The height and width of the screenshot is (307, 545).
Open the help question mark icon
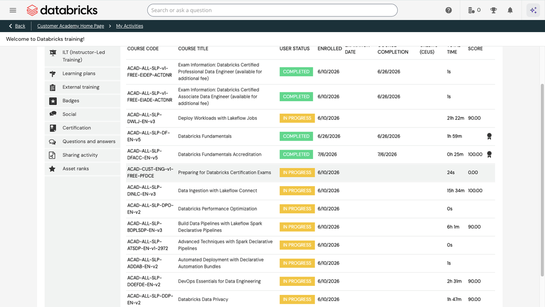pyautogui.click(x=449, y=10)
